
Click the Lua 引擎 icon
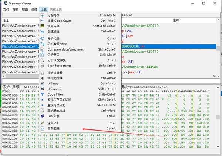[43, 116]
